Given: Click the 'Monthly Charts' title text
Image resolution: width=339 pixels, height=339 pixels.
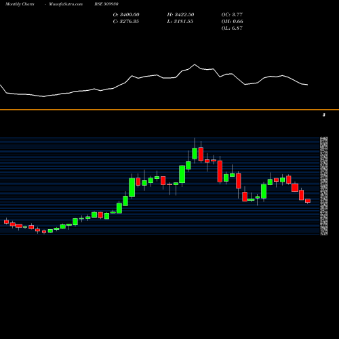Looking at the screenshot, I should pyautogui.click(x=20, y=4).
